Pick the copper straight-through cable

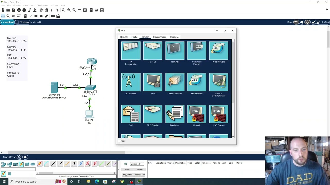tap(53, 164)
